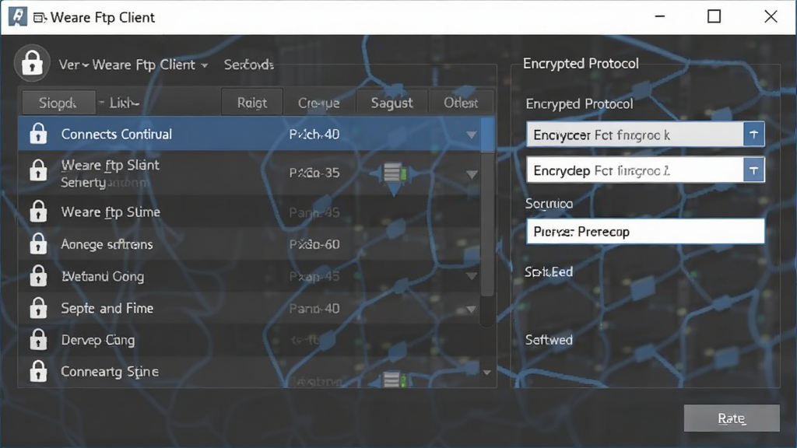Click the value ending in 35 on Weare ftp Slaint row
The height and width of the screenshot is (448, 797).
tap(314, 173)
